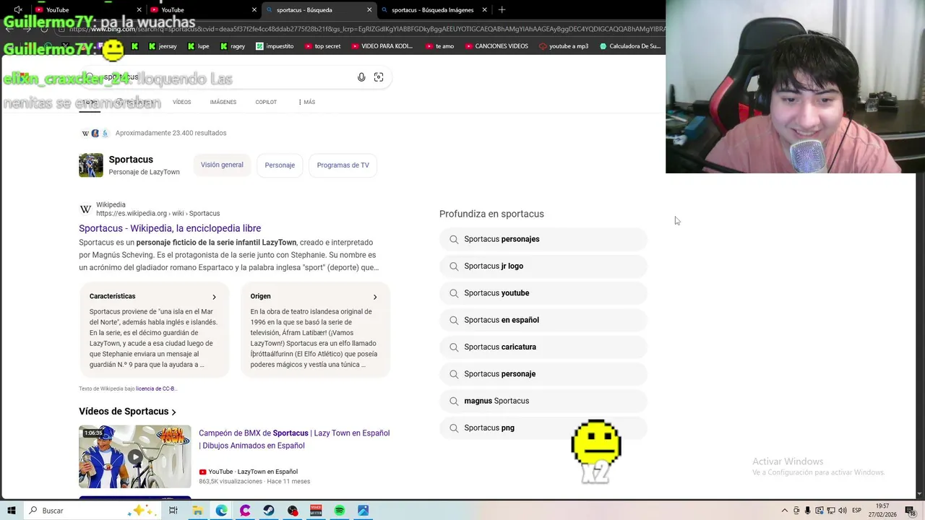Click the visual search camera icon
925x520 pixels.
[x=379, y=77]
